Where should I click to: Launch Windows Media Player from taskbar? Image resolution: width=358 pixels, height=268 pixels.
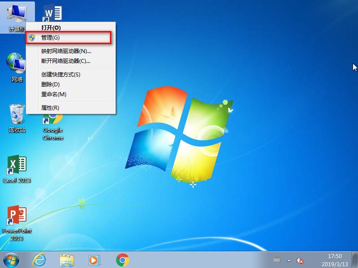tap(94, 260)
